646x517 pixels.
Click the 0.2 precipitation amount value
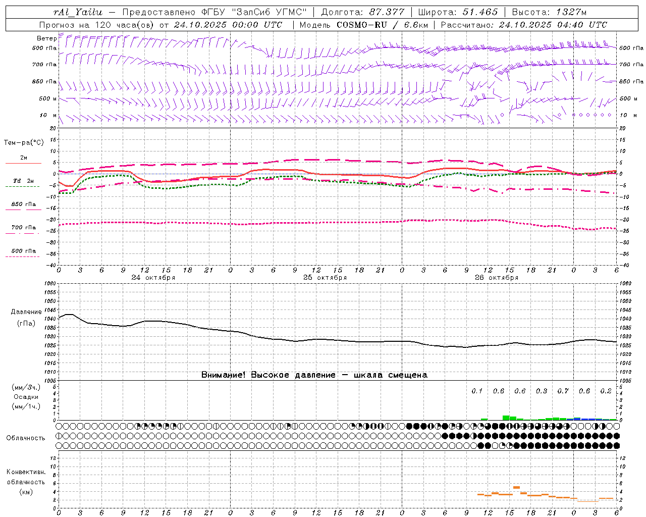click(x=606, y=391)
